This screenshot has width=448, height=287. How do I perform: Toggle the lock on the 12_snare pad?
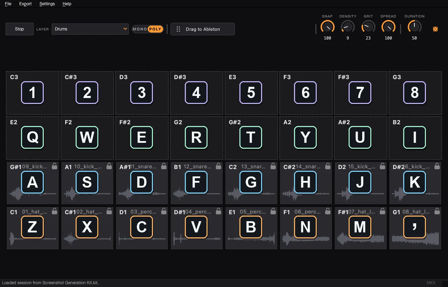click(x=218, y=166)
